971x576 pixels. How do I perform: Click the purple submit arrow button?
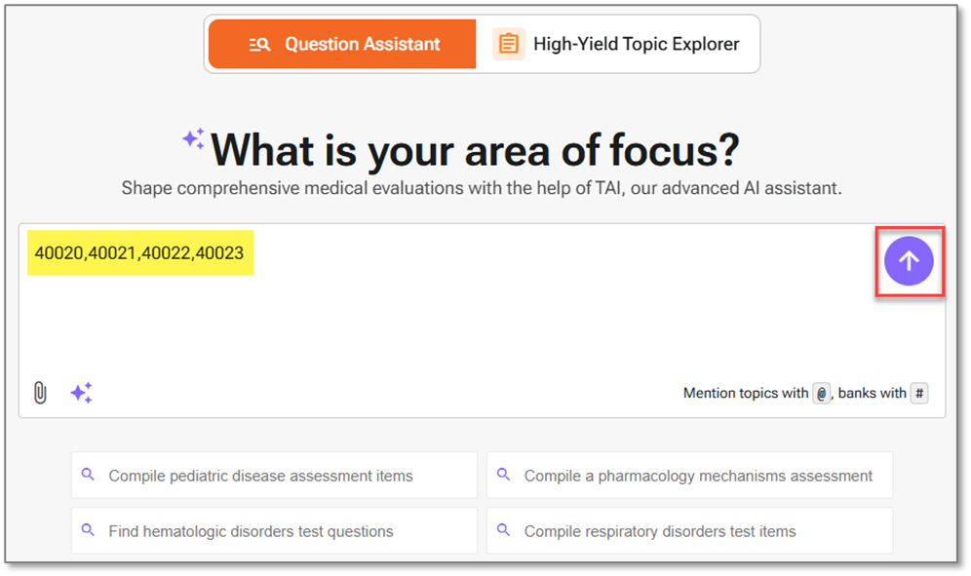tap(909, 261)
